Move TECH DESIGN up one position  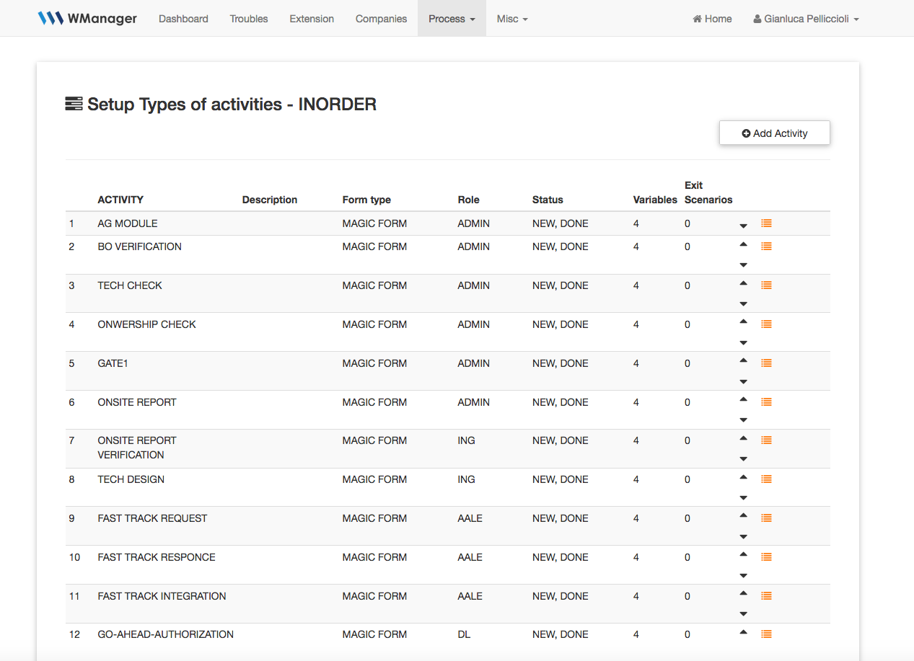743,477
